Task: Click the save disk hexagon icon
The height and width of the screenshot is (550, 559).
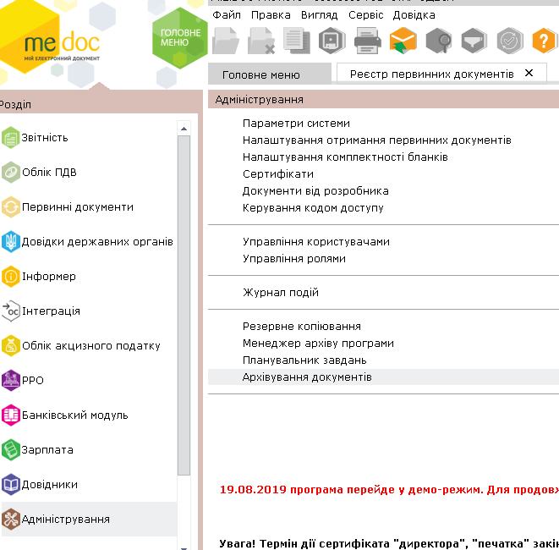Action: [332, 41]
